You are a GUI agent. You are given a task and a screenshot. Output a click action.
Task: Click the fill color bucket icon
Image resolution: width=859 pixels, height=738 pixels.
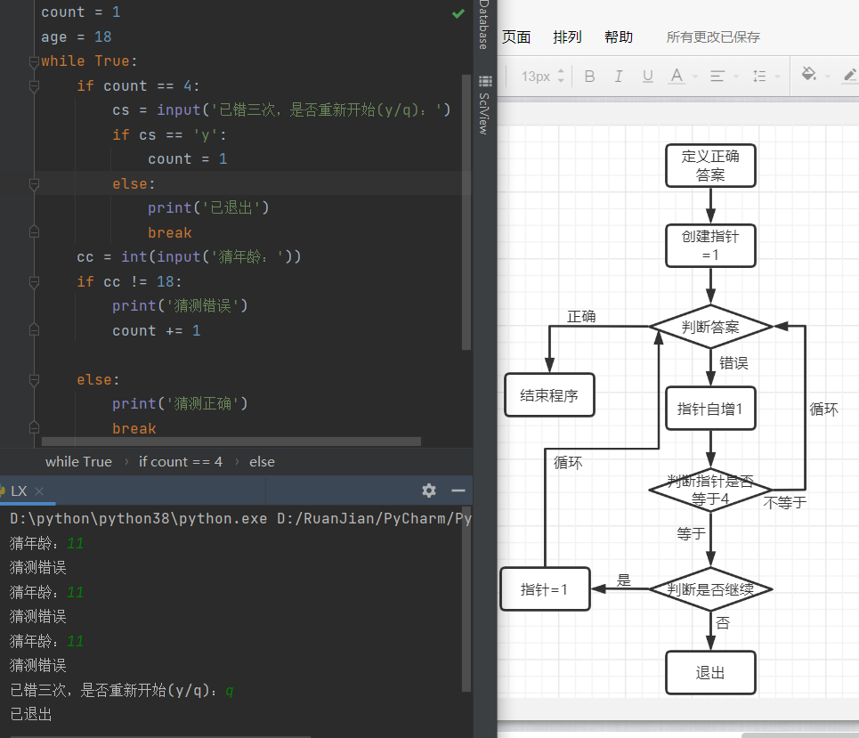(x=808, y=74)
